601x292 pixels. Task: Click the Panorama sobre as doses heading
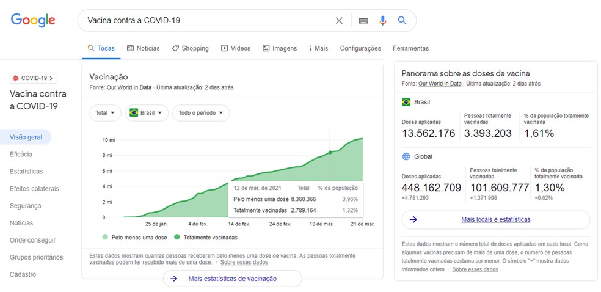[x=465, y=73]
